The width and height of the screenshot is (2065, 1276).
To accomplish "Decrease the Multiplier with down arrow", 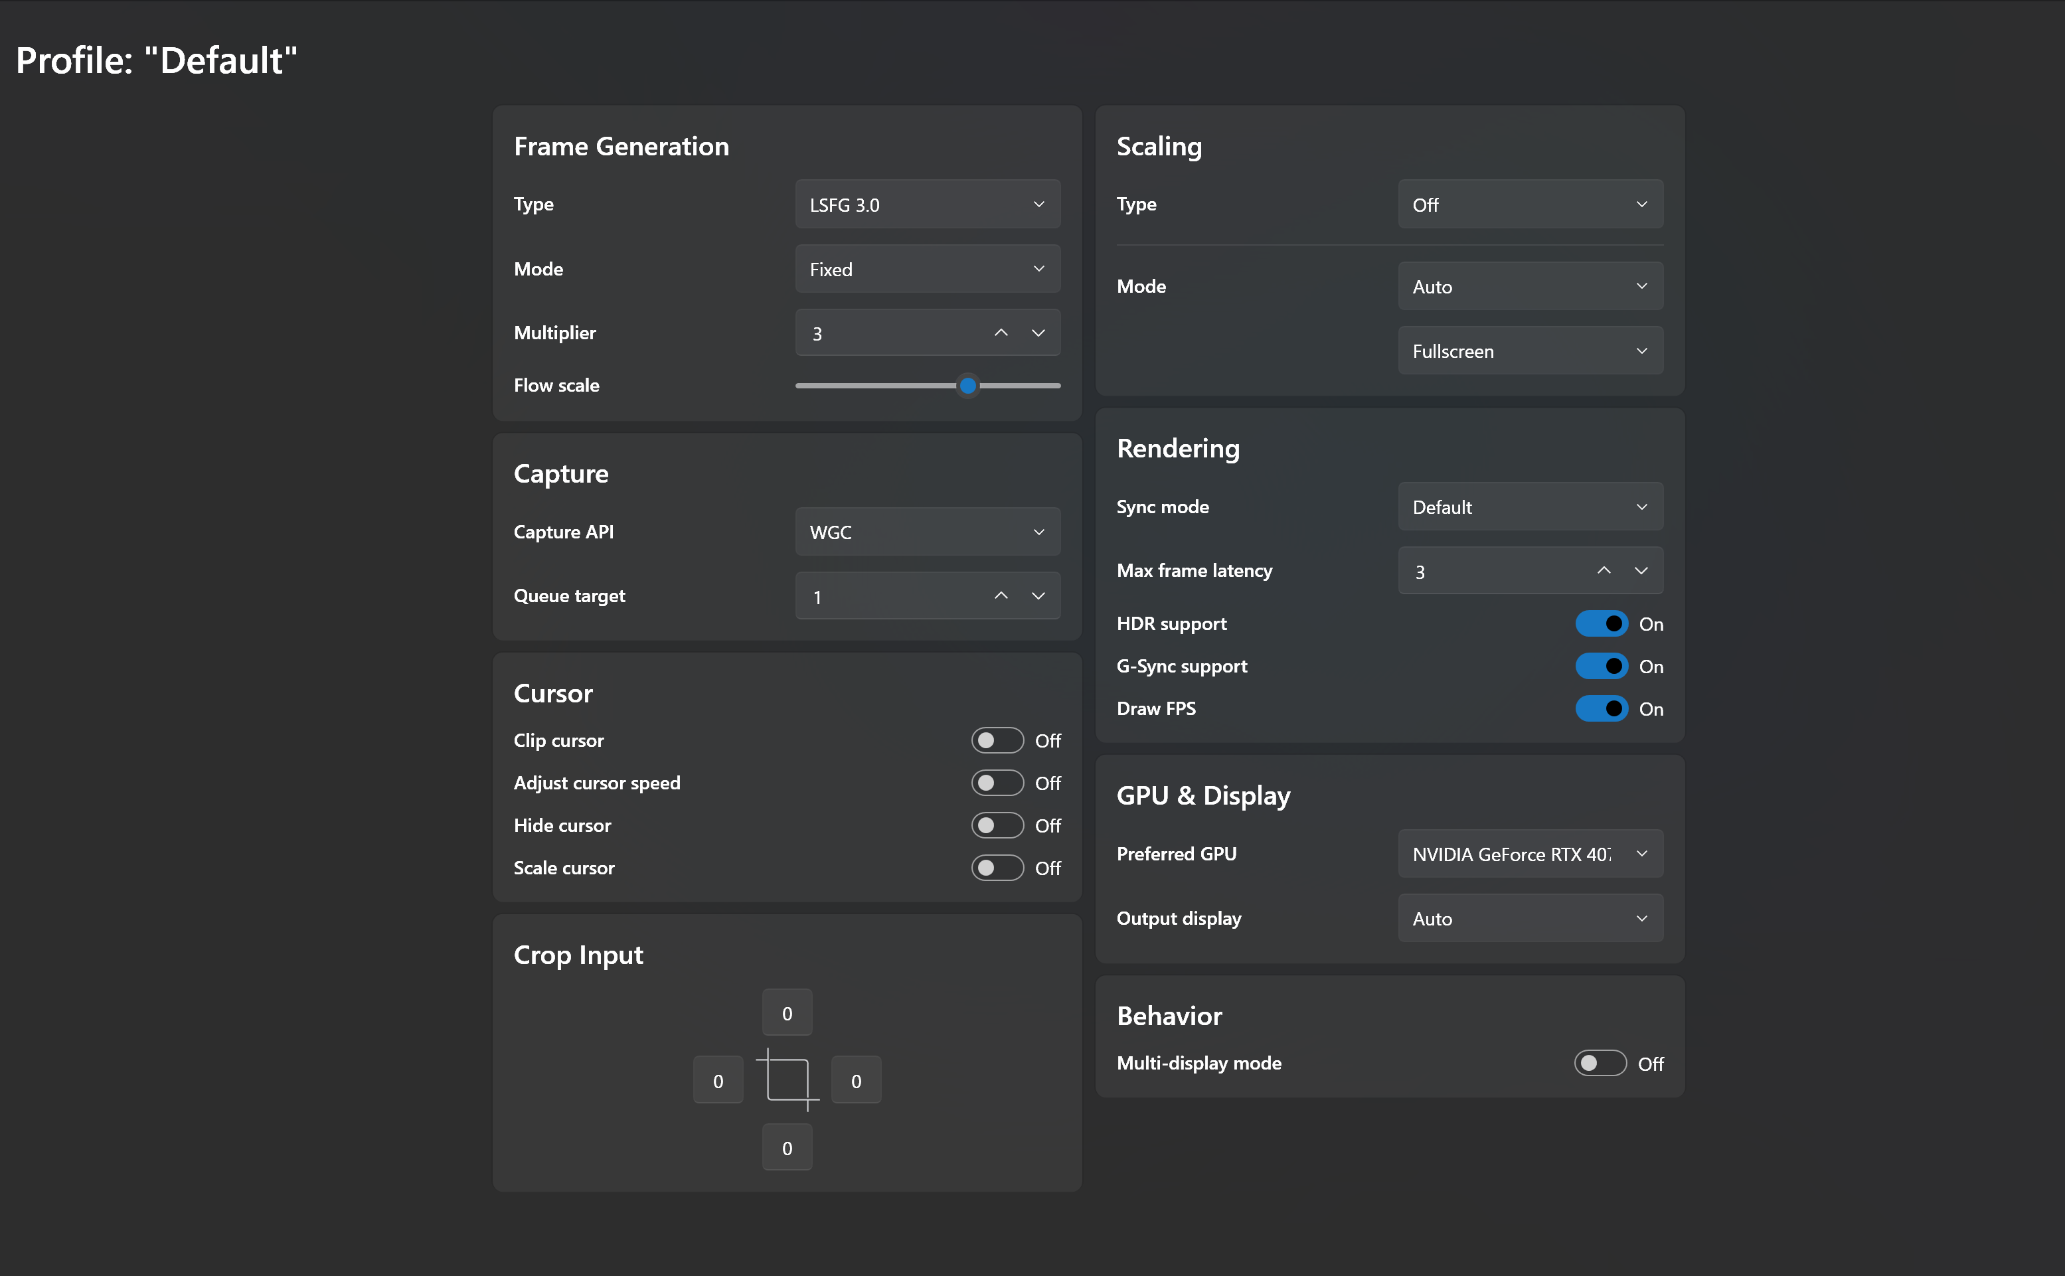I will click(1038, 333).
